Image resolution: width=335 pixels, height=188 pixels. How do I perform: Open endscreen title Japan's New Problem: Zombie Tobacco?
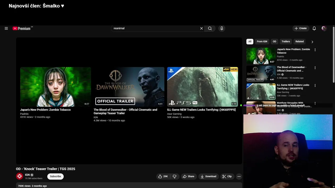[46, 110]
